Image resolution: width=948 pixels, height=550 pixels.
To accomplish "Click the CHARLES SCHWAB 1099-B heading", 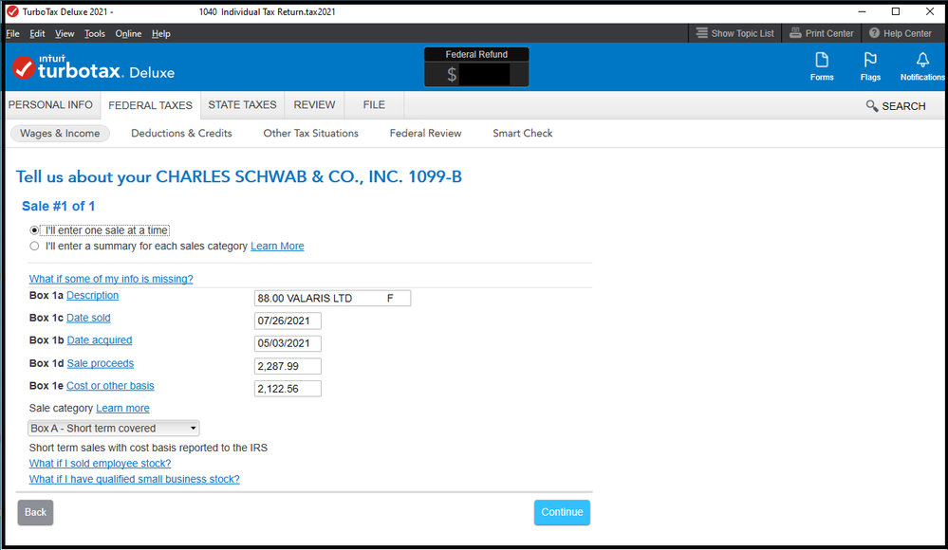I will coord(239,177).
